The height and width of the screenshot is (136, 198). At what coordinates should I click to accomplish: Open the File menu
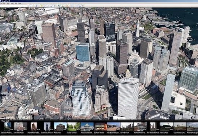click(x=1, y=3)
